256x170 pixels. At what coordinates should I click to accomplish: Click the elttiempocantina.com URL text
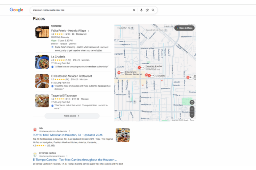52,156
